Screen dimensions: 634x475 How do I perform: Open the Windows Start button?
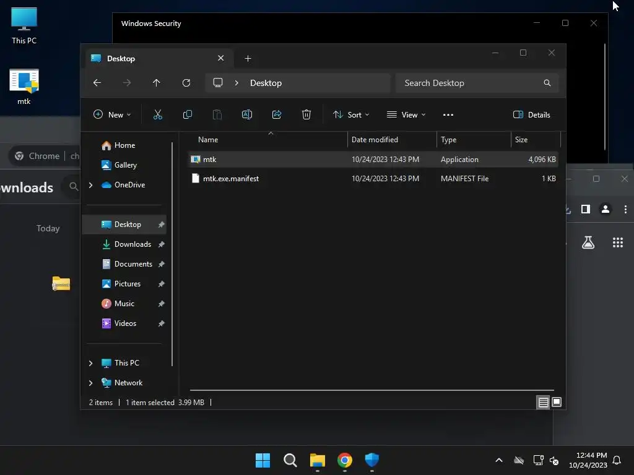point(263,460)
